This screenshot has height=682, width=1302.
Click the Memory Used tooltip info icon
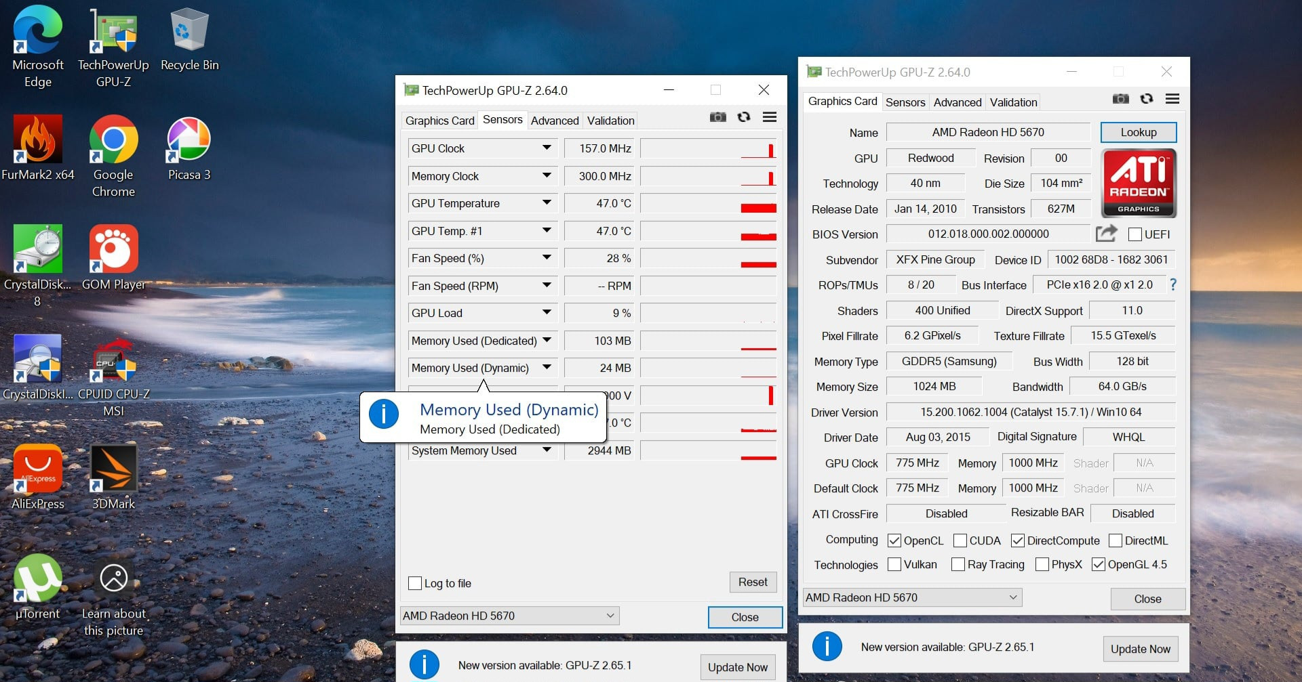coord(384,413)
